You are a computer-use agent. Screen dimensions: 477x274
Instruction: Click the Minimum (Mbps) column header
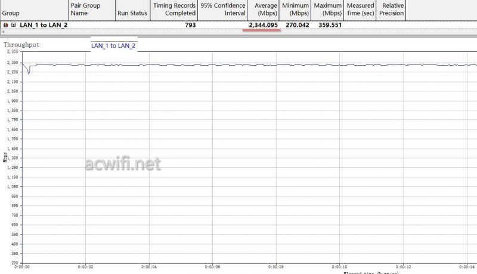296,10
